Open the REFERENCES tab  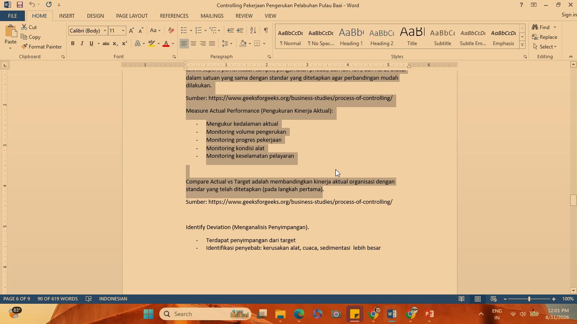tap(174, 16)
